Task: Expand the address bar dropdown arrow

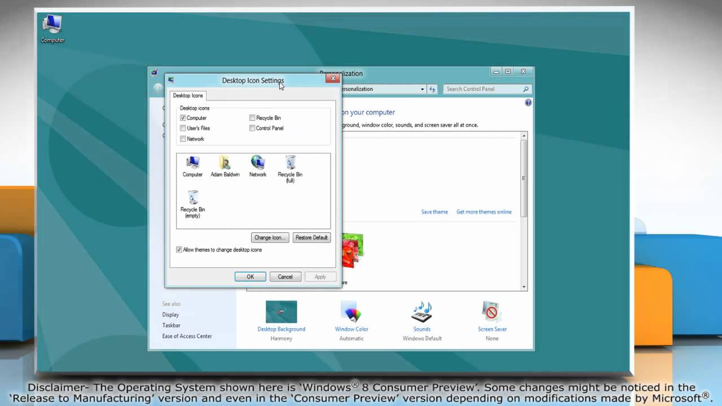Action: coord(422,89)
